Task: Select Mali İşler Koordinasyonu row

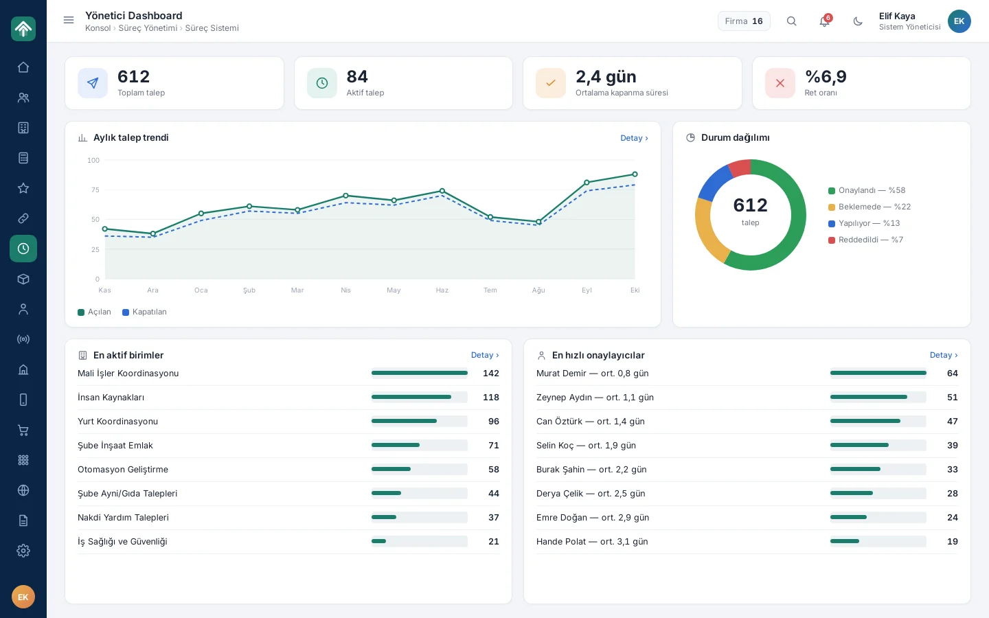Action: coord(288,374)
